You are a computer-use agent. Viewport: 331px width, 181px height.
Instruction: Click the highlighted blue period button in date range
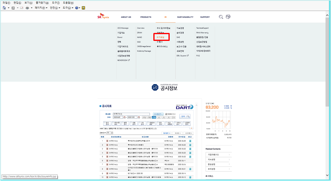point(154,117)
